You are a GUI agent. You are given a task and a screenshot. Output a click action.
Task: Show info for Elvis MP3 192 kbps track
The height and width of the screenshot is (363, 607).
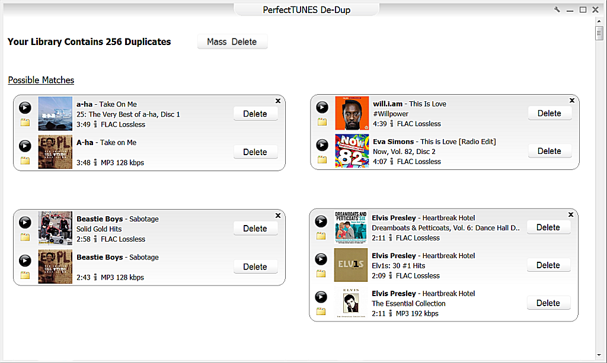pos(389,313)
